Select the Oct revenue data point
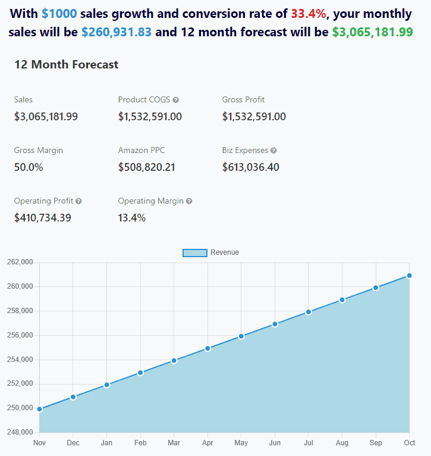This screenshot has width=431, height=456. [410, 276]
